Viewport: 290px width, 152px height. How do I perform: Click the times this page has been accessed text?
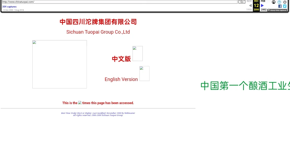pyautogui.click(x=108, y=103)
